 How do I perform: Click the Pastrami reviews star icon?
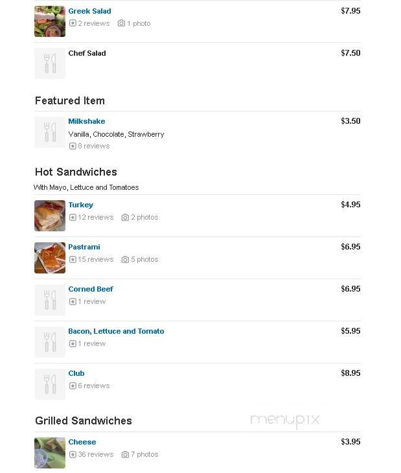tap(73, 259)
